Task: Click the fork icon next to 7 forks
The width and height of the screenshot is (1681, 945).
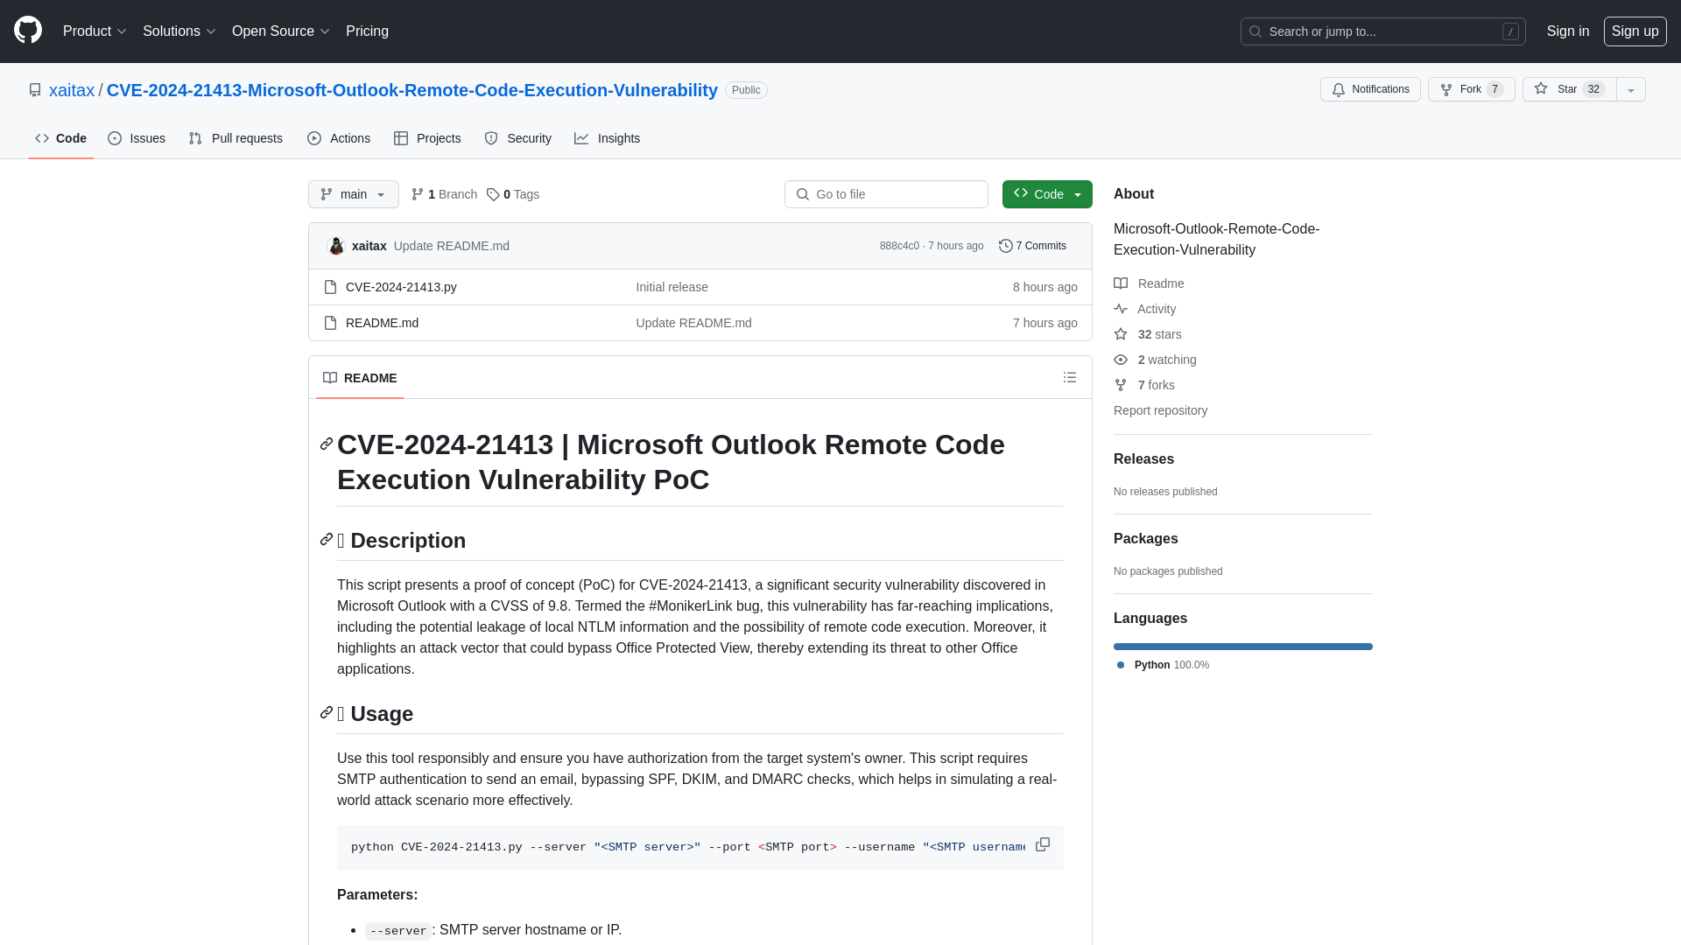Action: point(1121,385)
